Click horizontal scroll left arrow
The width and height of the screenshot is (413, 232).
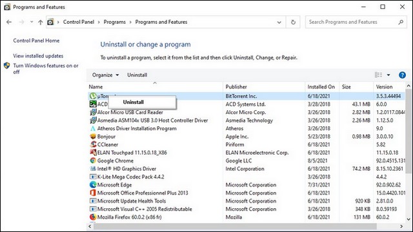(90, 226)
